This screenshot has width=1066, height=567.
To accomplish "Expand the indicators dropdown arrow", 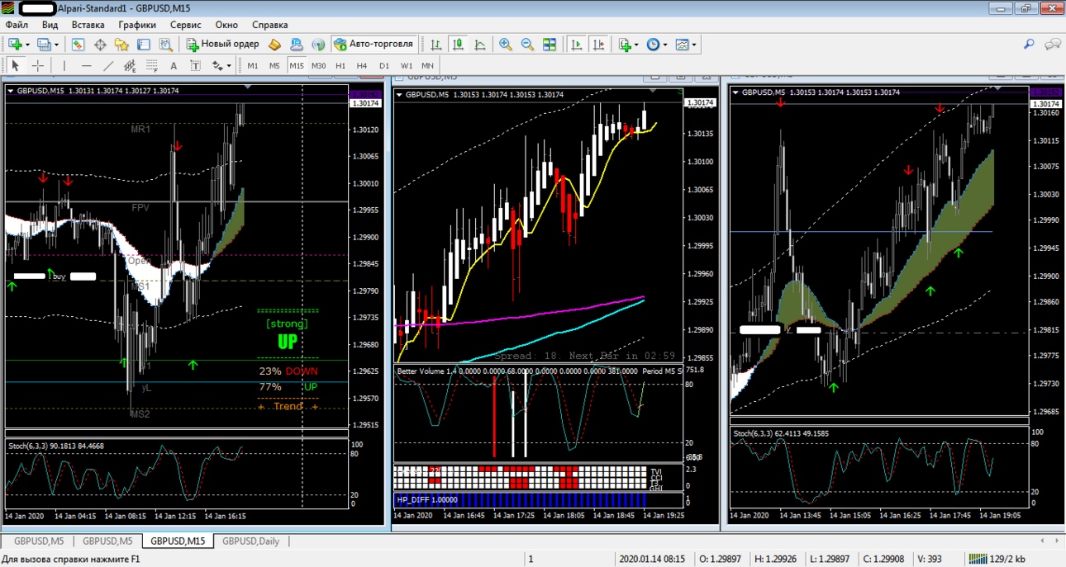I will click(x=636, y=45).
